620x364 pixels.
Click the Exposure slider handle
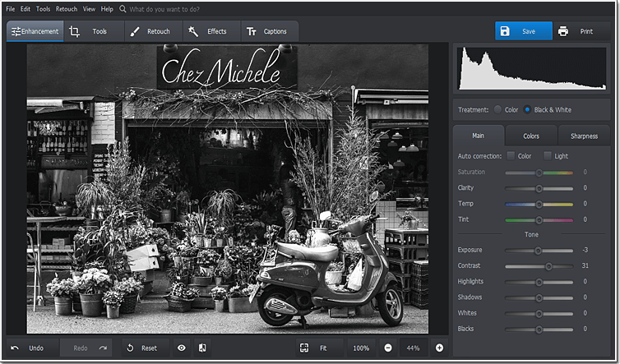(x=538, y=251)
